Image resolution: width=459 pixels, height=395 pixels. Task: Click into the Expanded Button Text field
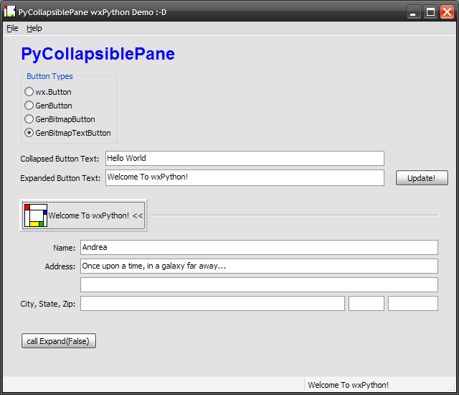(x=244, y=177)
